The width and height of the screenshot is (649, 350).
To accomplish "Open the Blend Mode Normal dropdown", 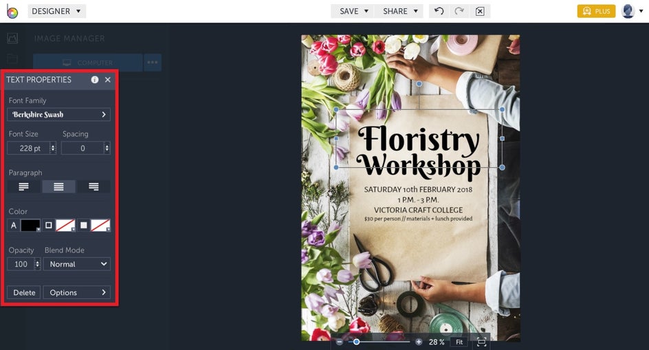I will click(x=77, y=264).
